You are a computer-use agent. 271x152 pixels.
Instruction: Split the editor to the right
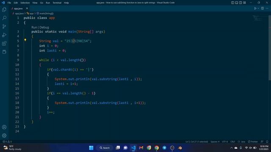pos(263,8)
